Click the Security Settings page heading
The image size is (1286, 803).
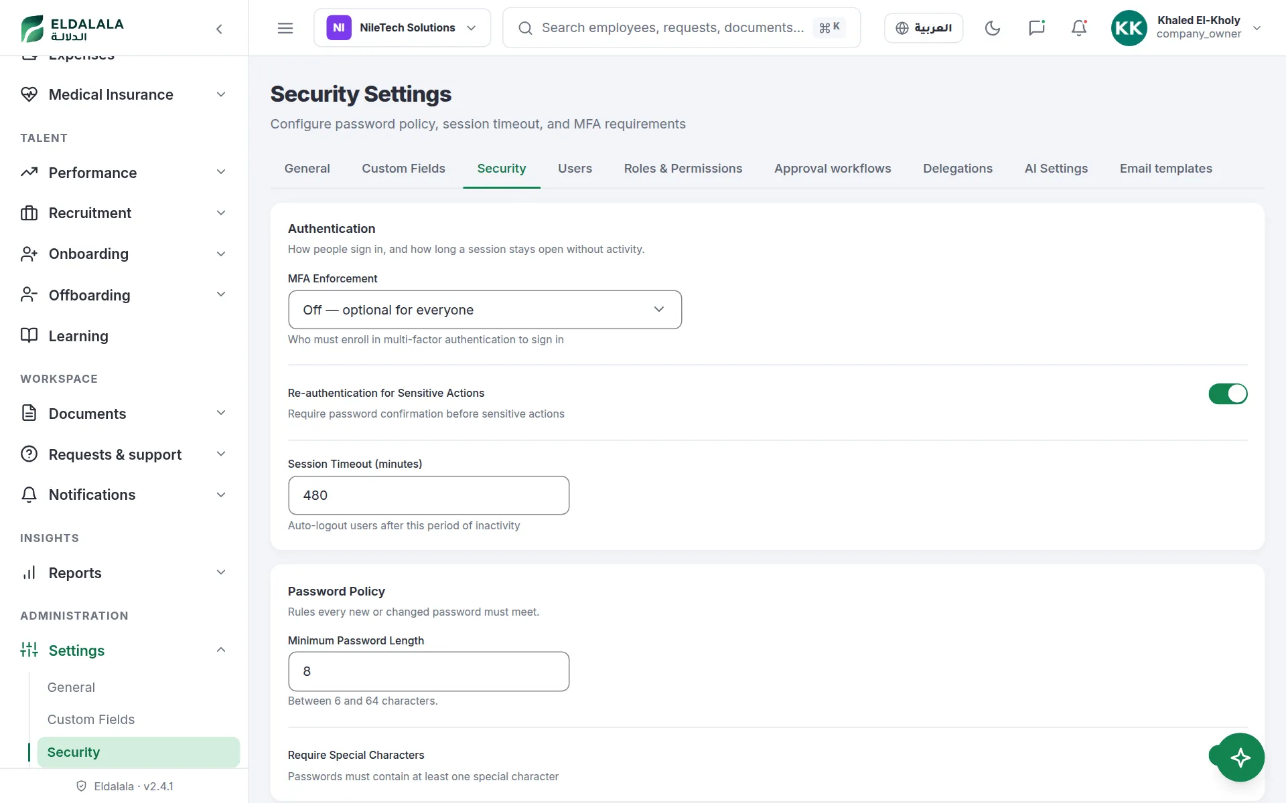click(360, 94)
